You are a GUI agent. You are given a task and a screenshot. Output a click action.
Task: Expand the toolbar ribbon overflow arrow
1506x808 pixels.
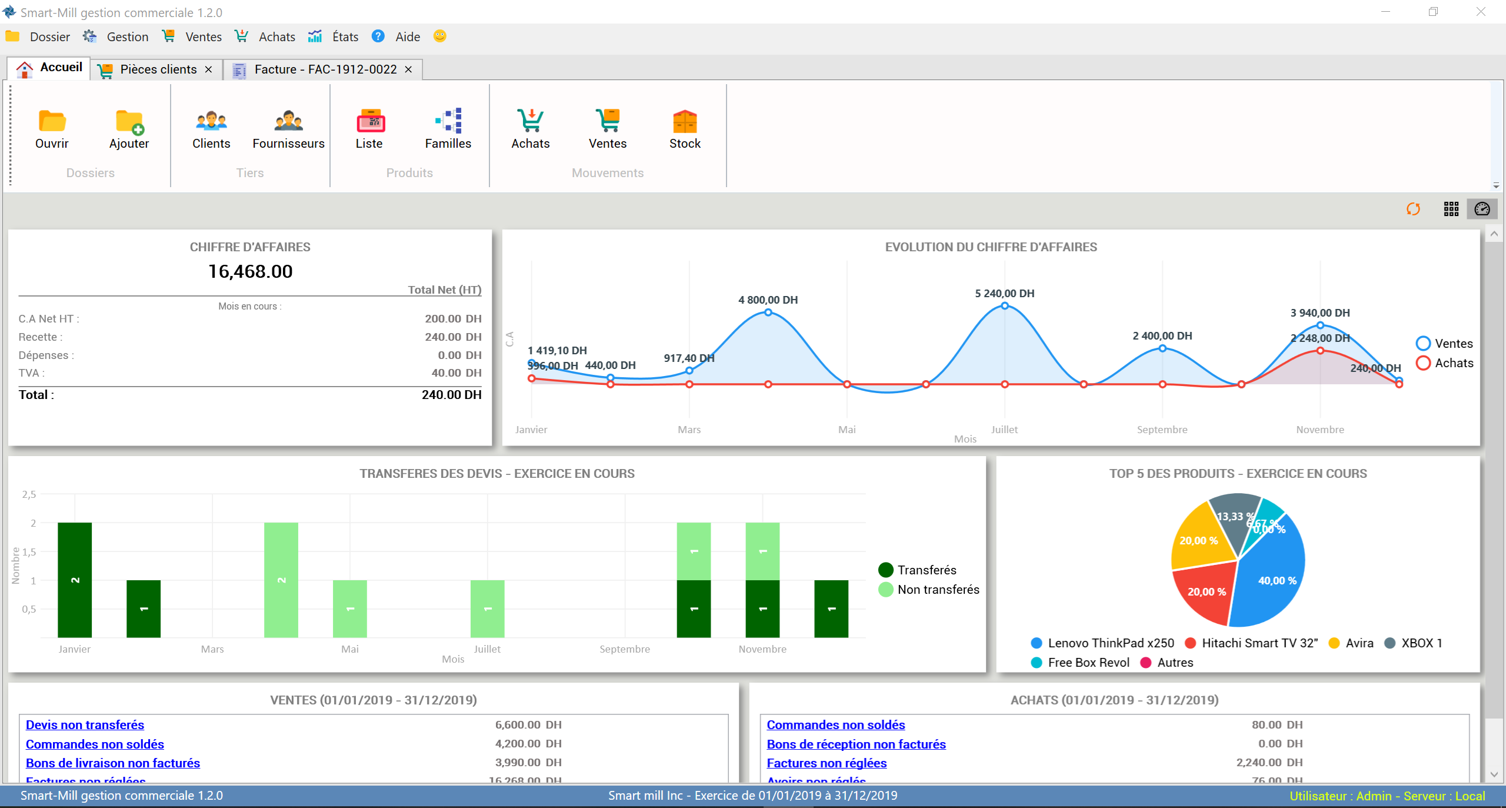(x=1496, y=185)
